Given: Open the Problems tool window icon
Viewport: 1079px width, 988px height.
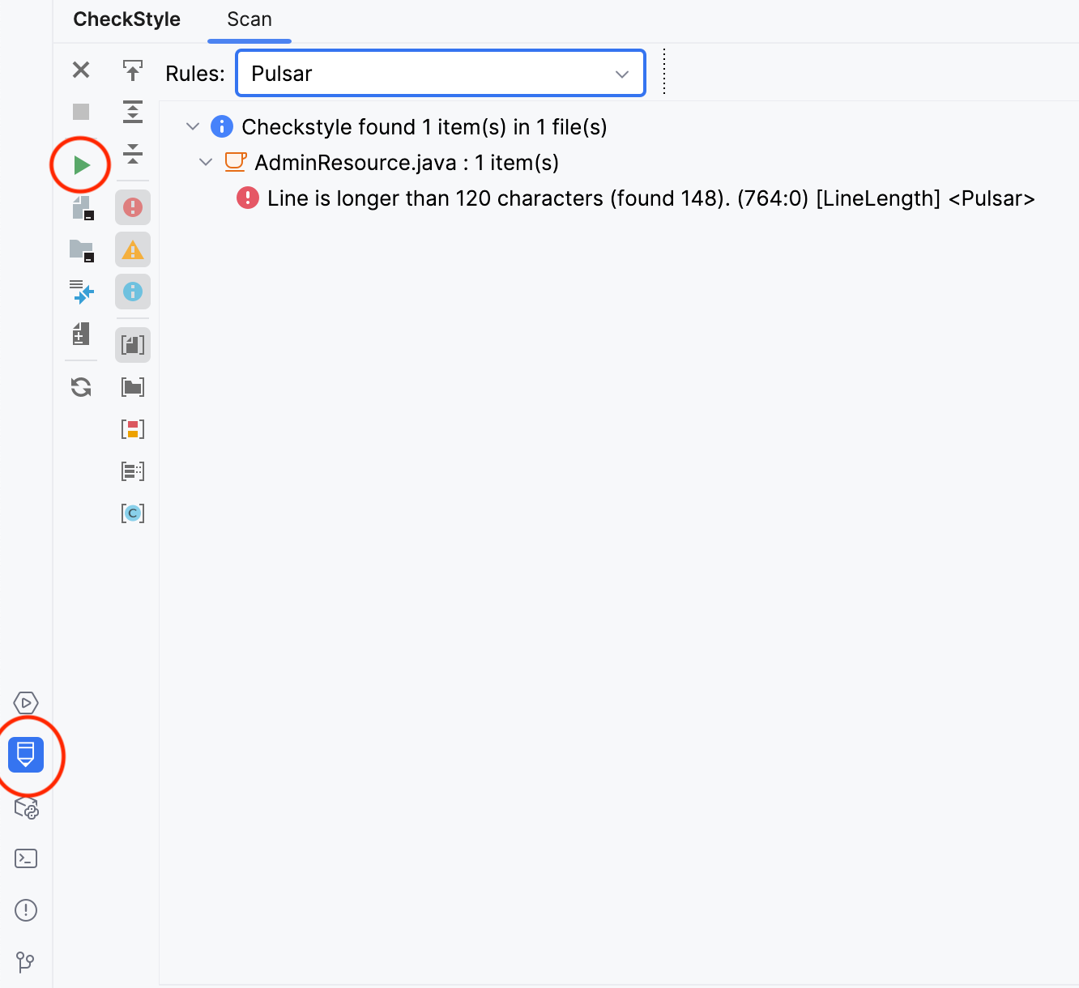Looking at the screenshot, I should click(x=26, y=910).
